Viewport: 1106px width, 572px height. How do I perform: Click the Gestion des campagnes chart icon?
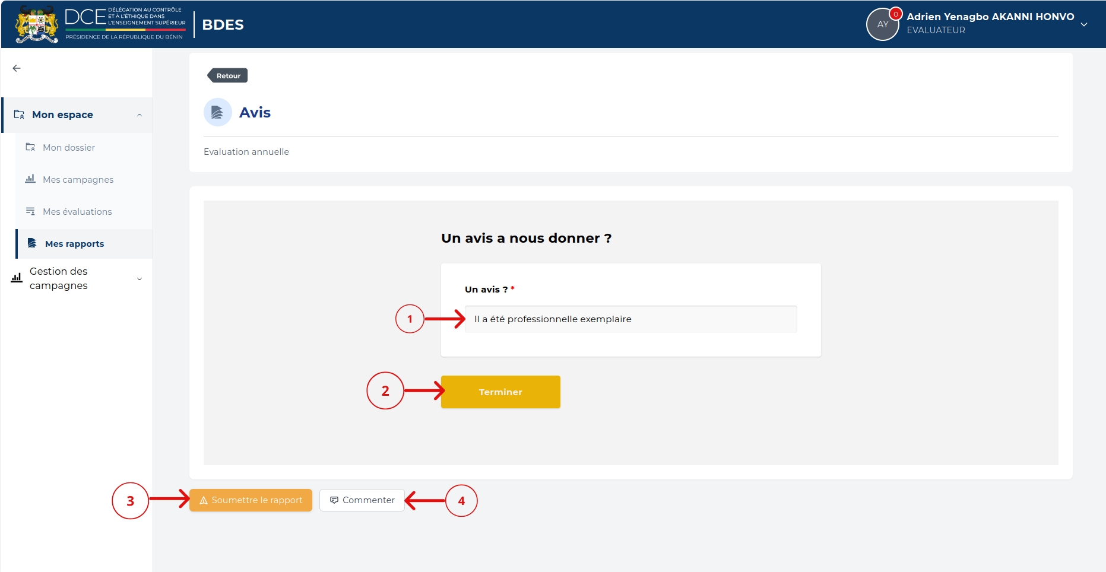17,278
